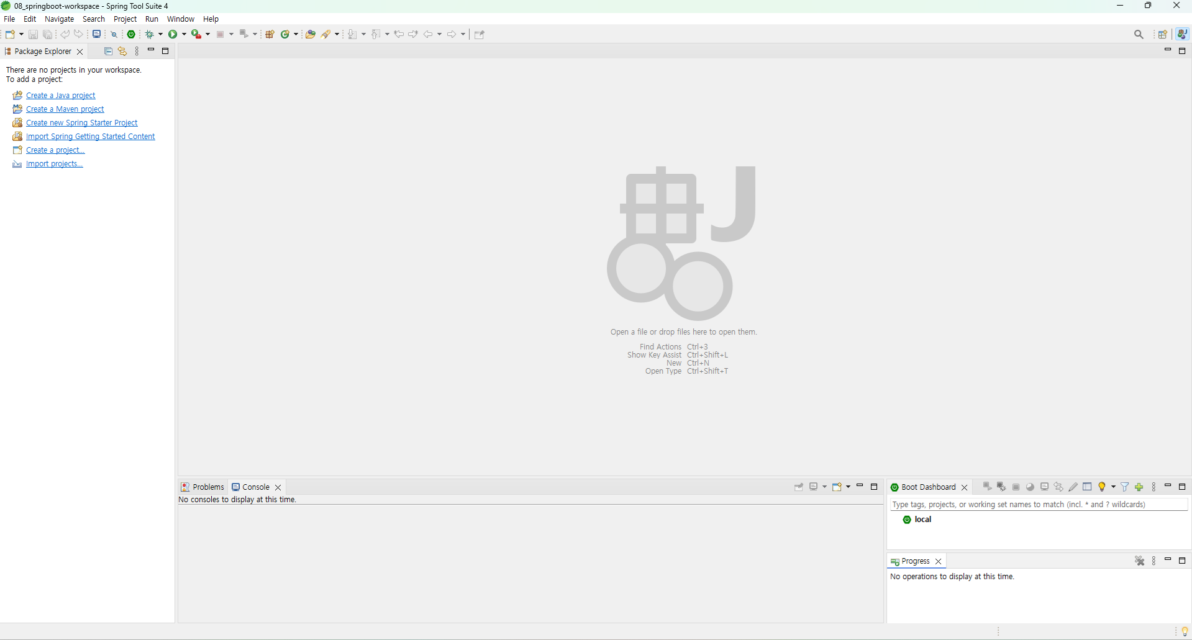This screenshot has height=640, width=1192.
Task: Open a Terminal with the monitor icon
Action: point(97,34)
